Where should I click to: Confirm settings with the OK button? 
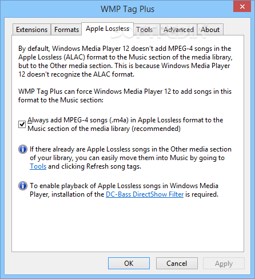[x=129, y=264]
